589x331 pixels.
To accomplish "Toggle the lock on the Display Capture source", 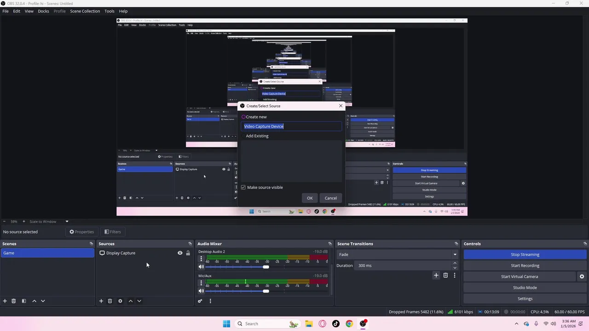I will [188, 253].
